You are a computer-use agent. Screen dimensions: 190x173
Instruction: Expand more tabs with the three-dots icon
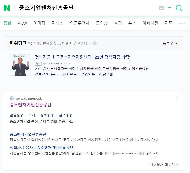click(182, 23)
